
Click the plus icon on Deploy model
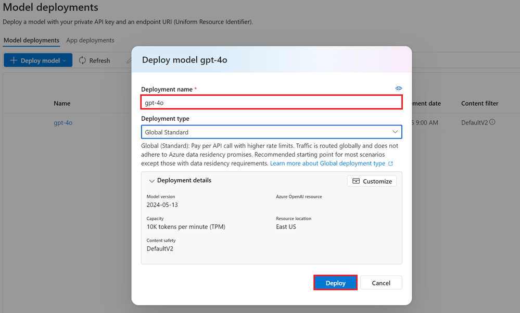(x=14, y=60)
